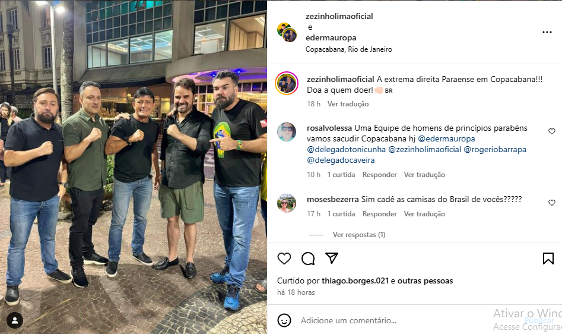This screenshot has height=334, width=562.
Task: View likes via 'outras pessoas' link
Action: coord(425,281)
